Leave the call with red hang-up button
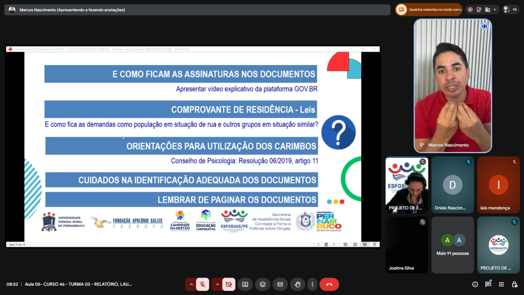 click(329, 284)
